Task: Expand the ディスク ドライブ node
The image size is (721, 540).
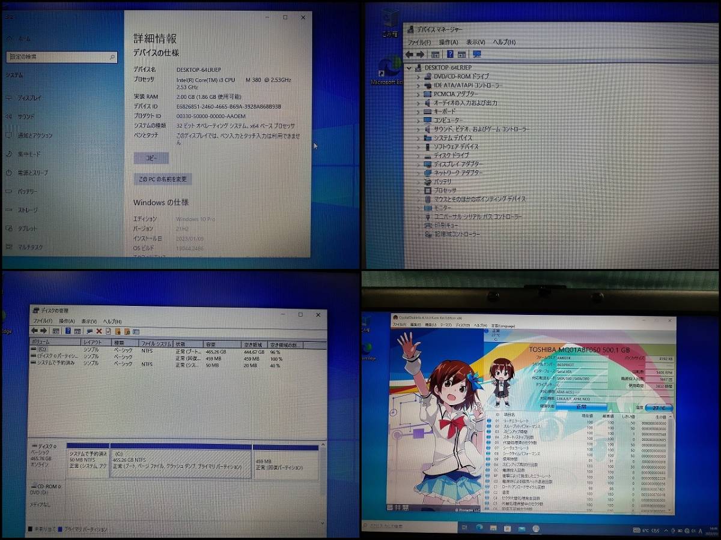Action: [418, 155]
